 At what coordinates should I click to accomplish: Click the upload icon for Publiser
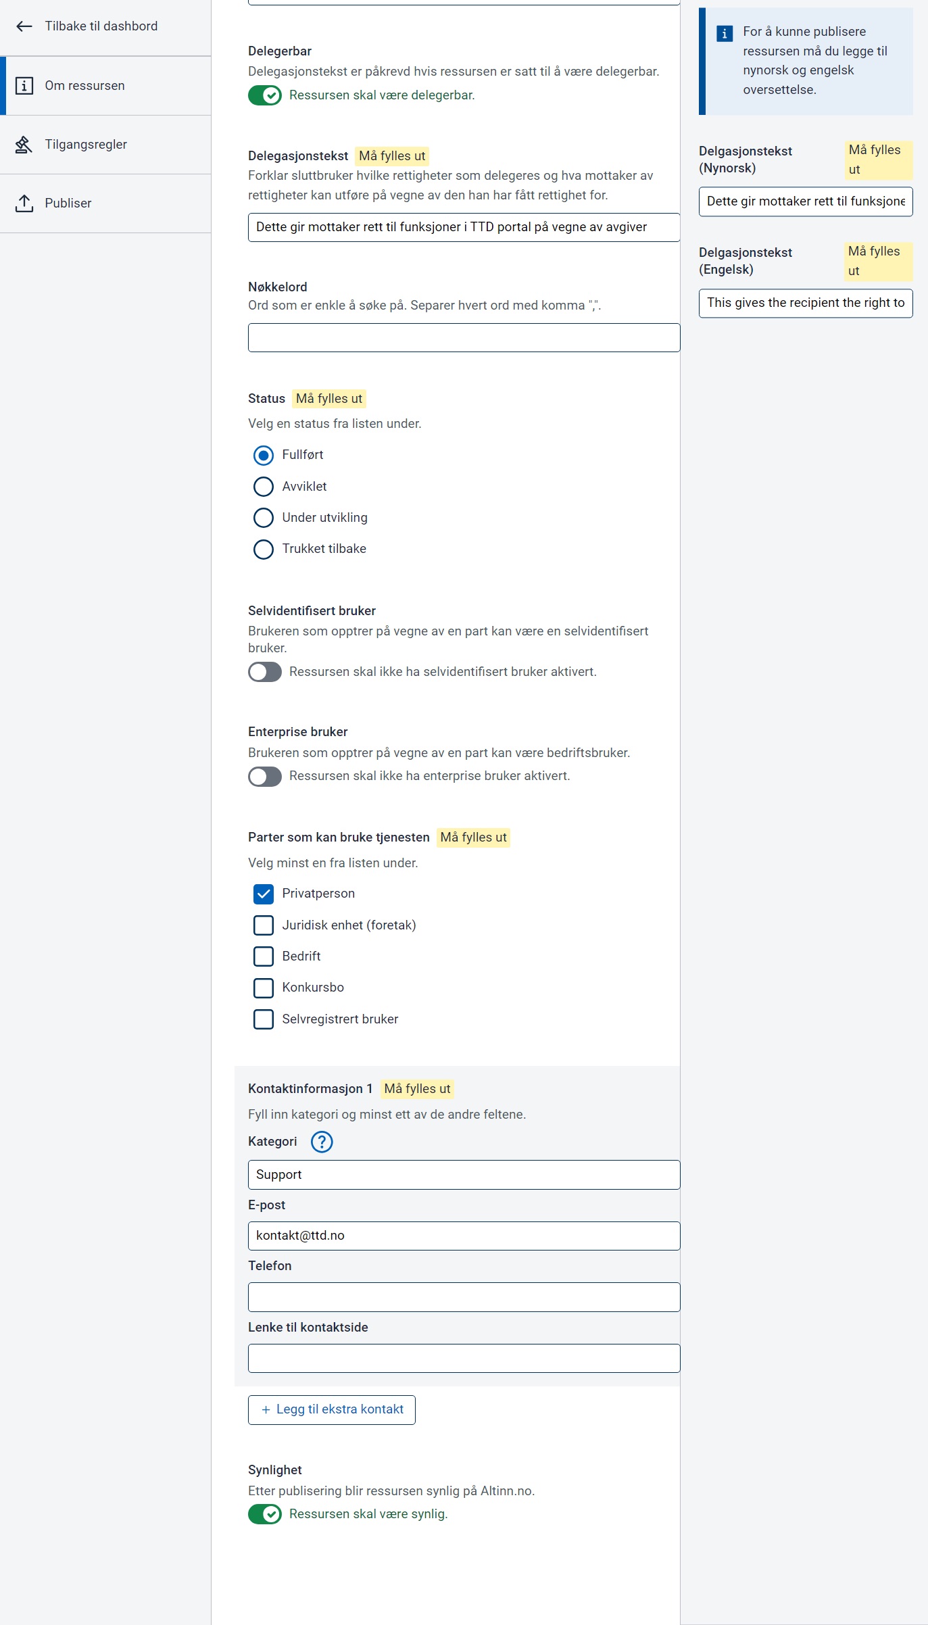coord(24,203)
